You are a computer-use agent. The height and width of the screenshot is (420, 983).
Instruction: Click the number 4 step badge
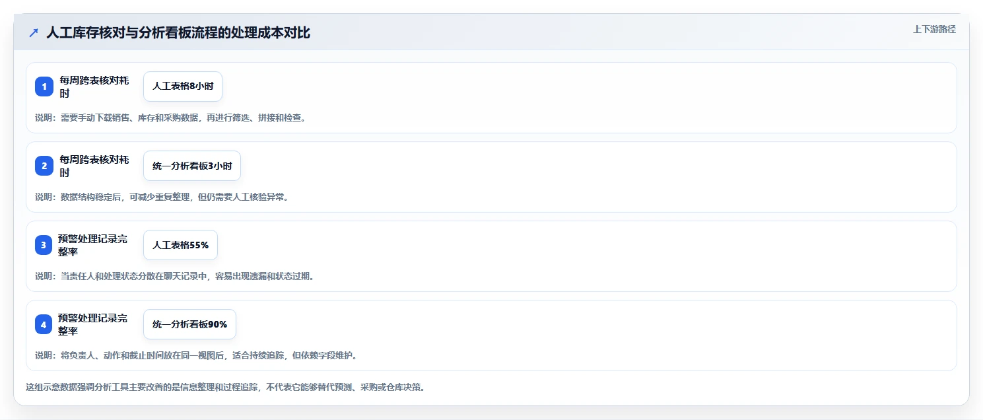pyautogui.click(x=44, y=324)
